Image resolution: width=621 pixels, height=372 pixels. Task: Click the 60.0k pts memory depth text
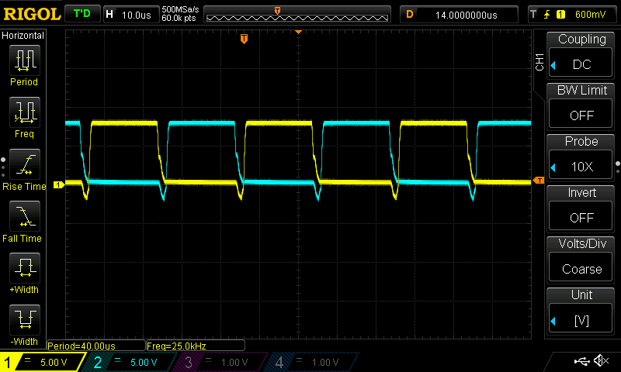pos(179,18)
